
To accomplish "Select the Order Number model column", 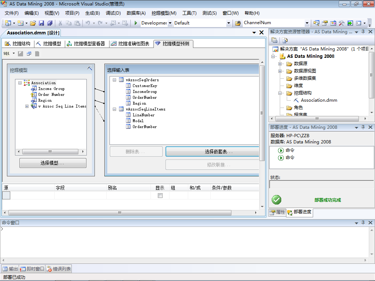I will [51, 95].
